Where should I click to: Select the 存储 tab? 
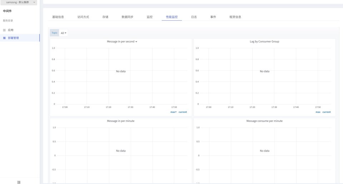point(105,17)
